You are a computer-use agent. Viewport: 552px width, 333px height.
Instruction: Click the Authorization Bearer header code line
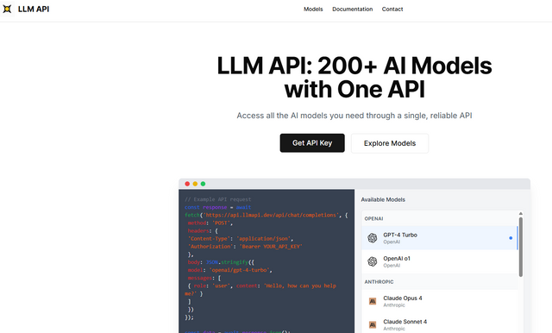[x=245, y=247]
